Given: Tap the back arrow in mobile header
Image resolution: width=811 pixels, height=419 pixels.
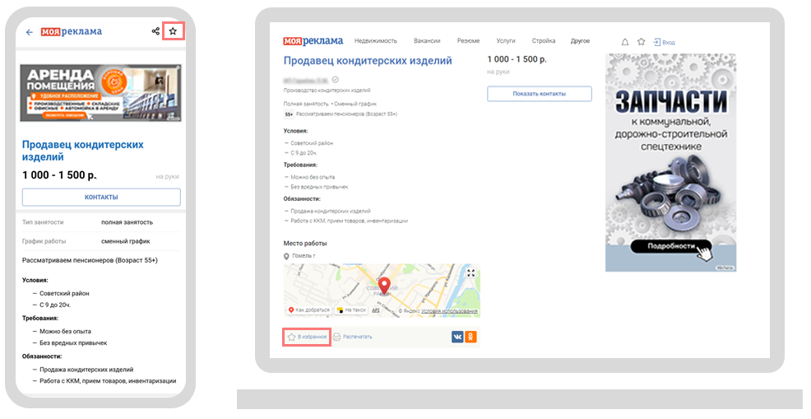Looking at the screenshot, I should [30, 32].
